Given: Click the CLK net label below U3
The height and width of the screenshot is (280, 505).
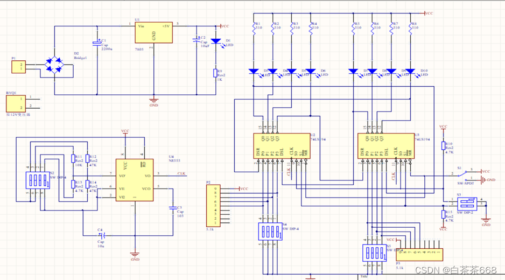Looking at the screenshot, I should 393,176.
